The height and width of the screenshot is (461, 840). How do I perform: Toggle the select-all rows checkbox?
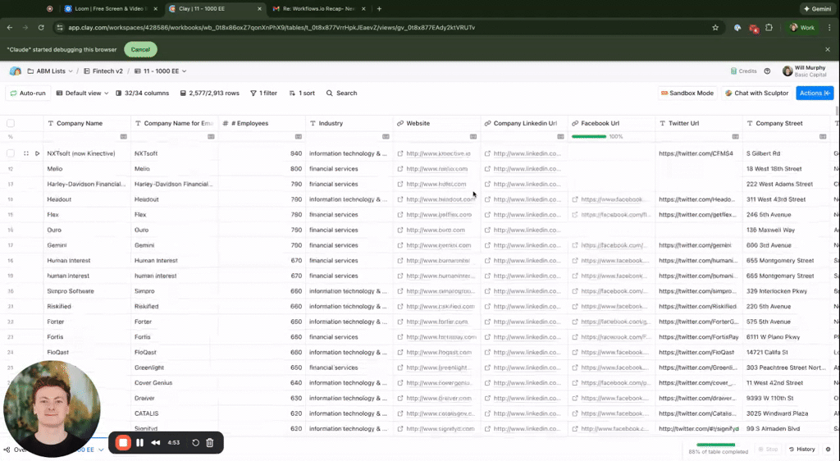click(x=11, y=124)
